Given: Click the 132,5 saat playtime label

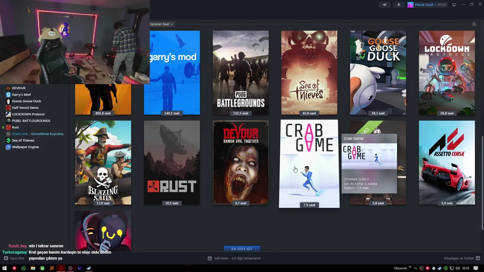Looking at the screenshot, I should (241, 113).
